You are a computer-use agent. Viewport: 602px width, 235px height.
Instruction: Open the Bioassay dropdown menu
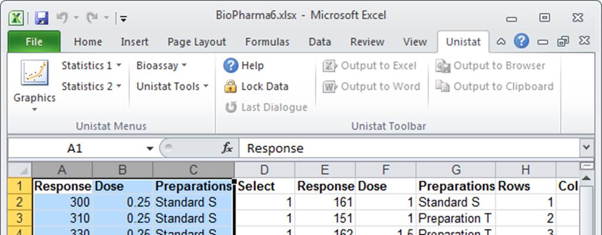[x=162, y=66]
